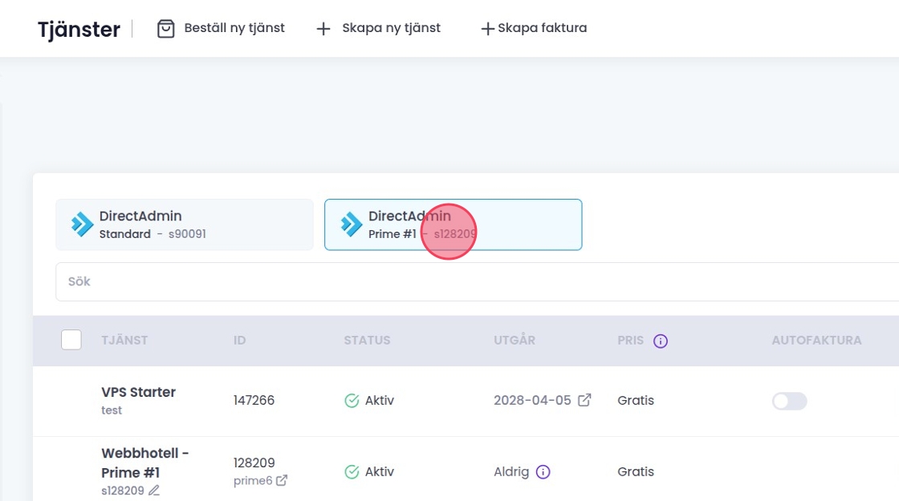
Task: Click the Skapa faktura button label
Action: click(542, 28)
